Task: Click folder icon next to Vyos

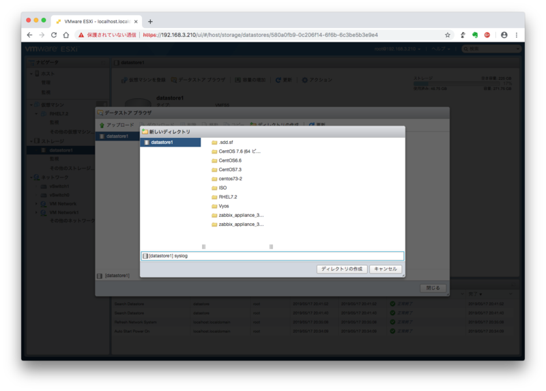Action: pyautogui.click(x=214, y=206)
